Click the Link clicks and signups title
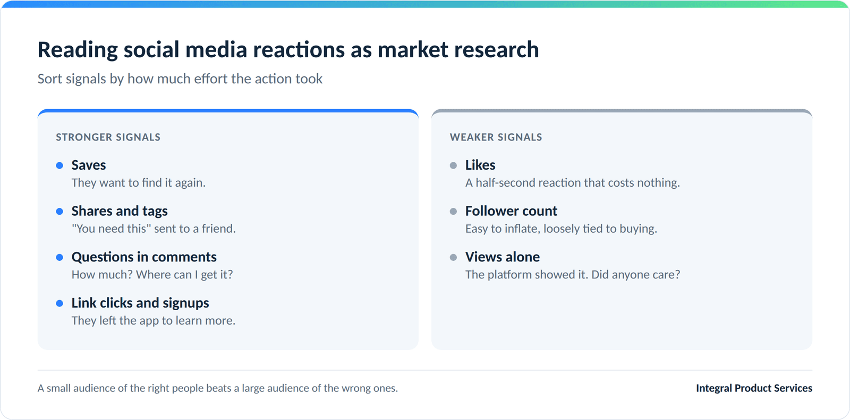The image size is (850, 420). coord(140,303)
